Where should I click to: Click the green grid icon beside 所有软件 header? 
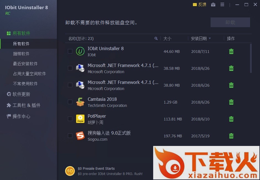pos(9,33)
